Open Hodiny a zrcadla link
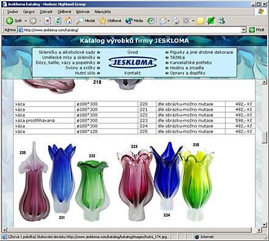The image size is (269, 241). pos(186,68)
